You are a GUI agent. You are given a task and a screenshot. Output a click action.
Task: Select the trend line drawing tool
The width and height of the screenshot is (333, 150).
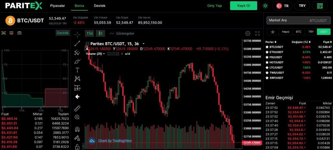coord(77,44)
